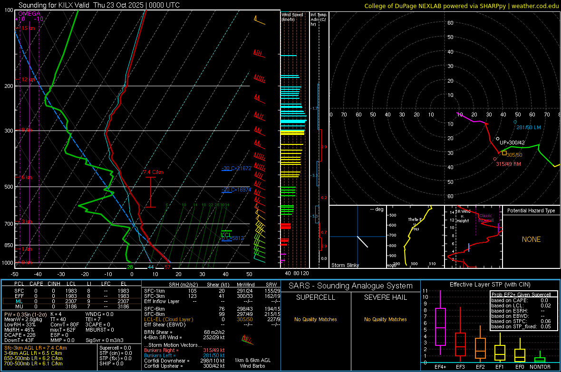Click the red 7.4 C/km lapse rate bracket
The height and width of the screenshot is (372, 561).
point(151,192)
